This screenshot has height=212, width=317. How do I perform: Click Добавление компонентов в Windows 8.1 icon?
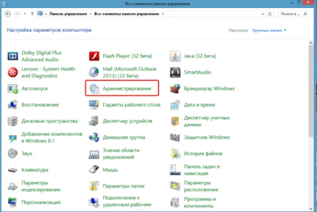[13, 138]
